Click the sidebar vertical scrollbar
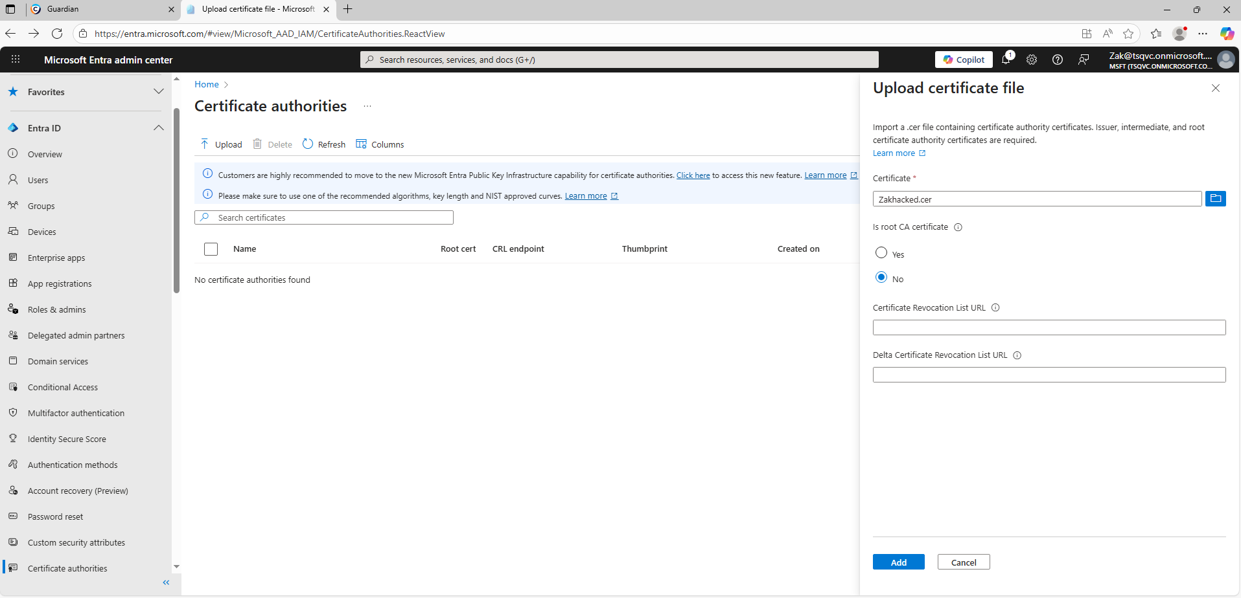This screenshot has width=1241, height=598. 176,201
